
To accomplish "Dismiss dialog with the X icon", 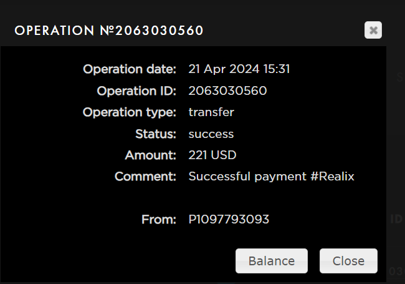I will (373, 30).
